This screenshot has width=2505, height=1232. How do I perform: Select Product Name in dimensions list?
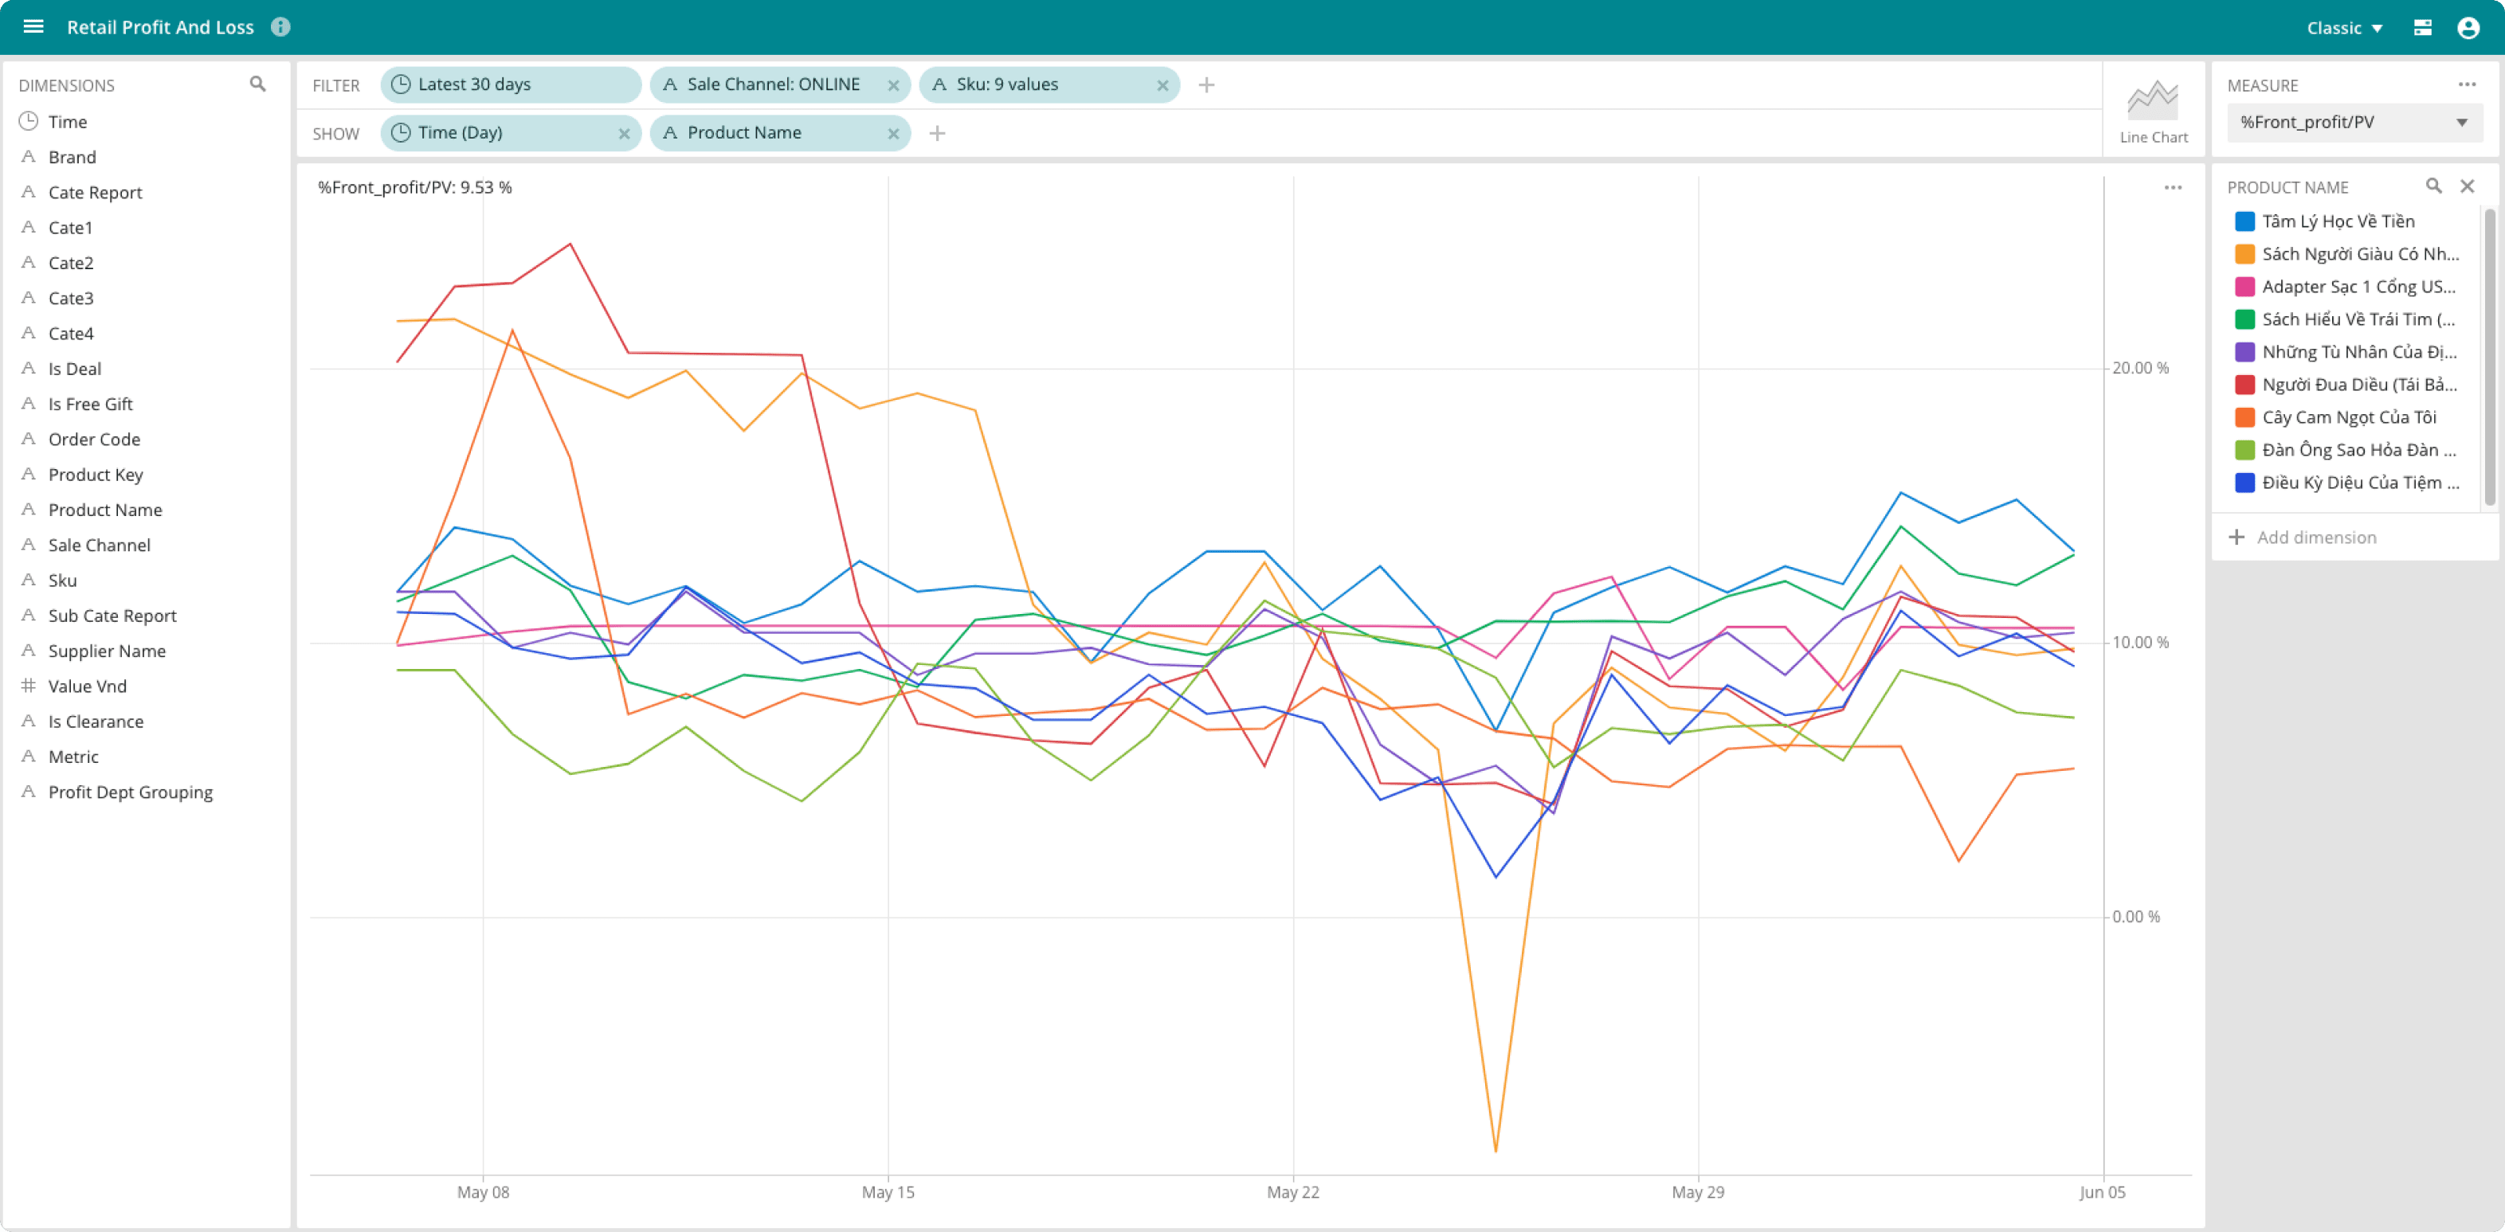click(146, 510)
